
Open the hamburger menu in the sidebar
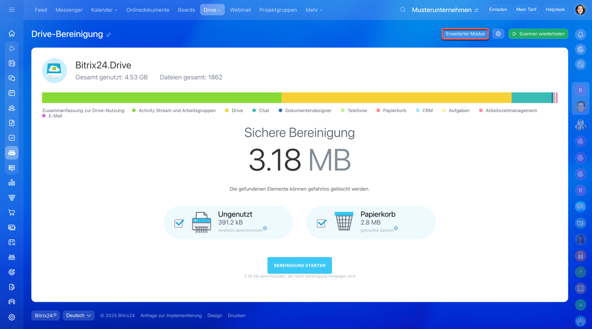point(12,10)
